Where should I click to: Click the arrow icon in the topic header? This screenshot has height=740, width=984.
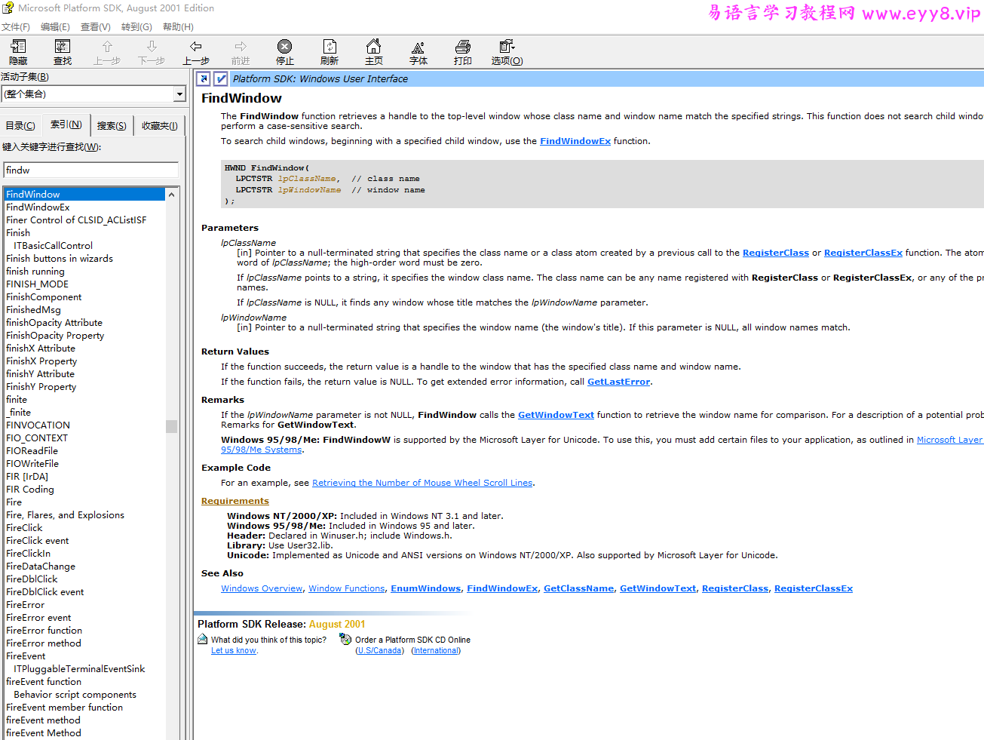pos(203,78)
